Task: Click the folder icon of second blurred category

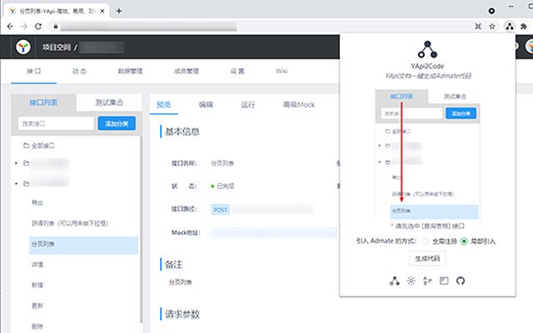Action: point(26,183)
